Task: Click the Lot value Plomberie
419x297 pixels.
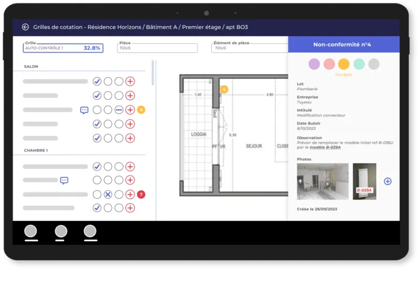Action: click(307, 89)
